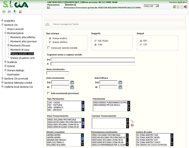Enable Stampa per azienda contabile checkbox
Screen dimensions: 189x148
pos(49,48)
